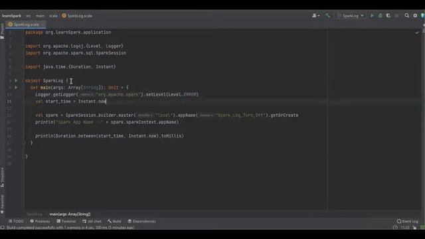Click the println Duration.between line
The image size is (425, 239).
(x=110, y=136)
